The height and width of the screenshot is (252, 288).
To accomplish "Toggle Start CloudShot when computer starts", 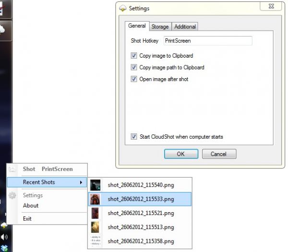I will click(134, 136).
